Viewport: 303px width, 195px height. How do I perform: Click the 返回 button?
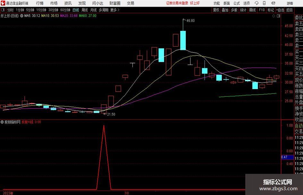[289, 10]
